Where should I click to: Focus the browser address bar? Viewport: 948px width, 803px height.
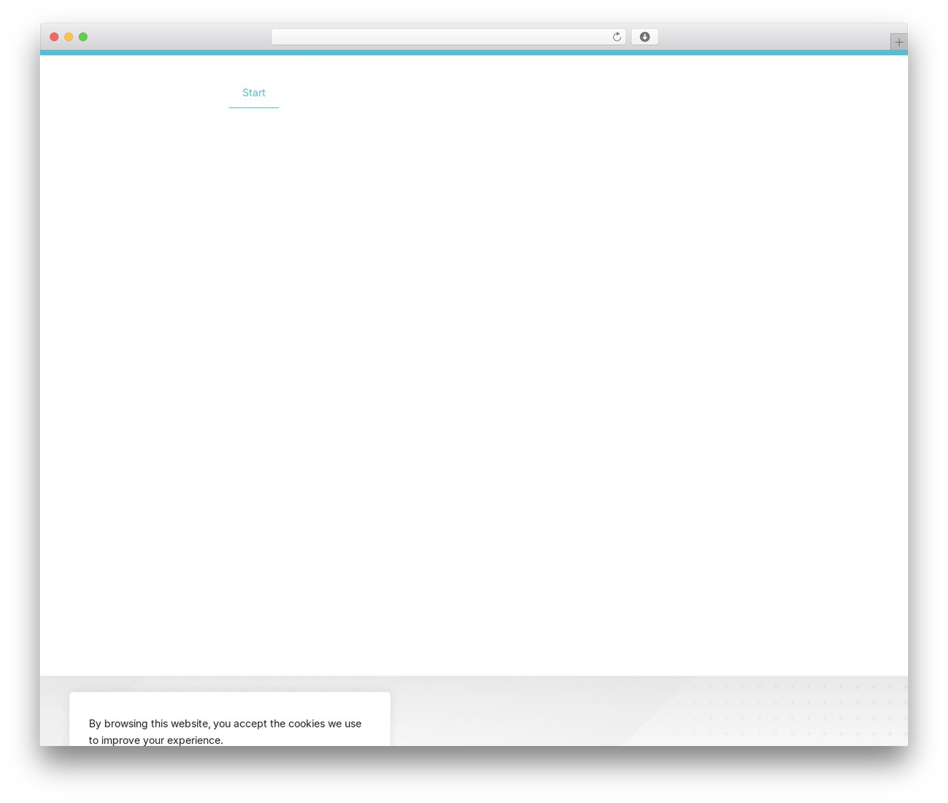click(448, 37)
